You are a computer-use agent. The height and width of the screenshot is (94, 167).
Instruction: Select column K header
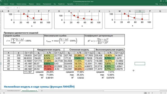(99, 11)
